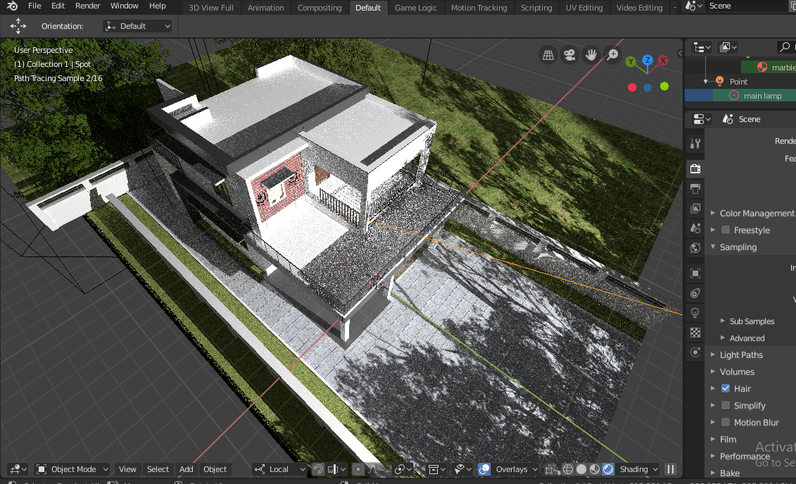Open the Object Mode dropdown
Viewport: 796px width, 484px height.
point(72,469)
